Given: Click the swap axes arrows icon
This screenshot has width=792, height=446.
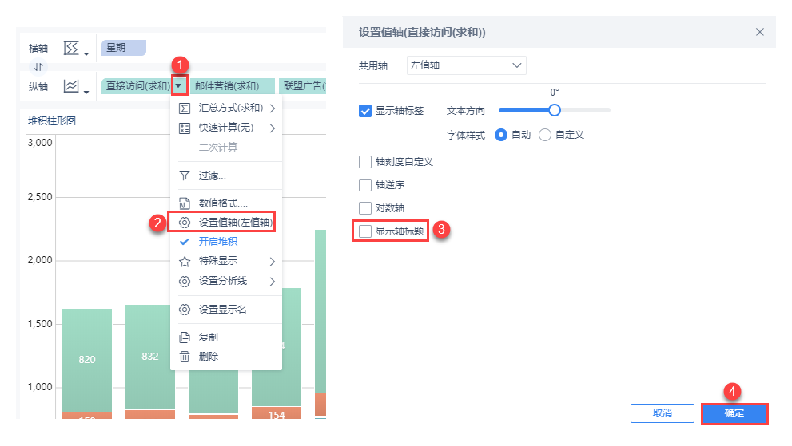Looking at the screenshot, I should (38, 67).
